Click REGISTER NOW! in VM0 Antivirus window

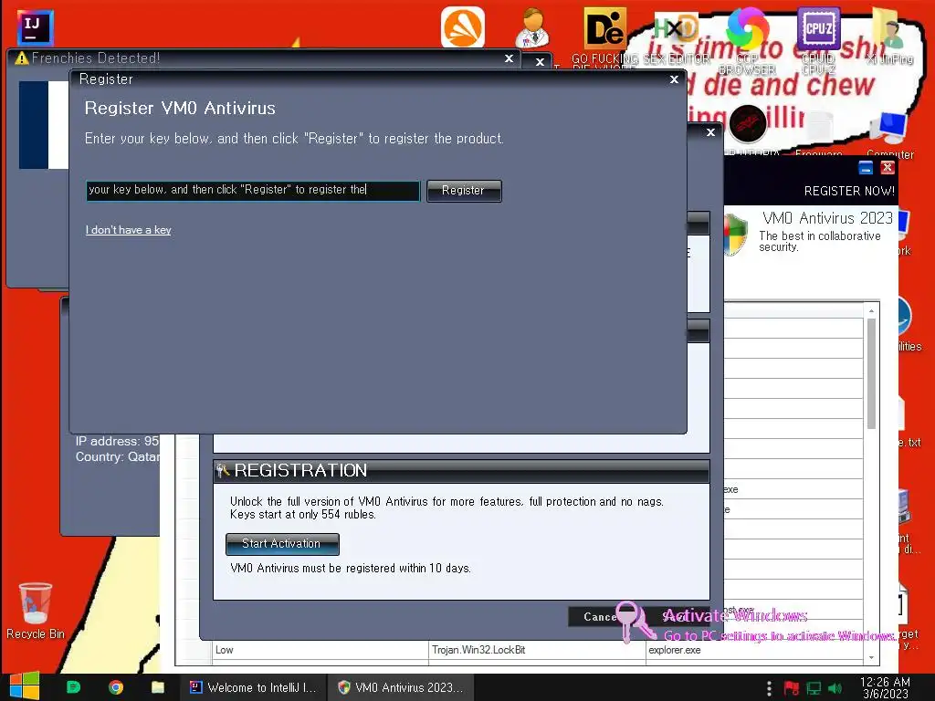tap(849, 191)
